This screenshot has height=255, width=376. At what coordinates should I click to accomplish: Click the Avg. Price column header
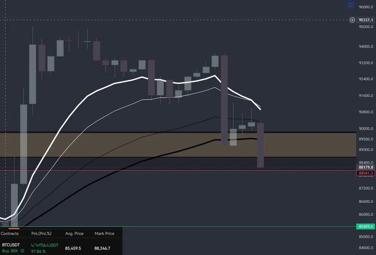click(75, 233)
